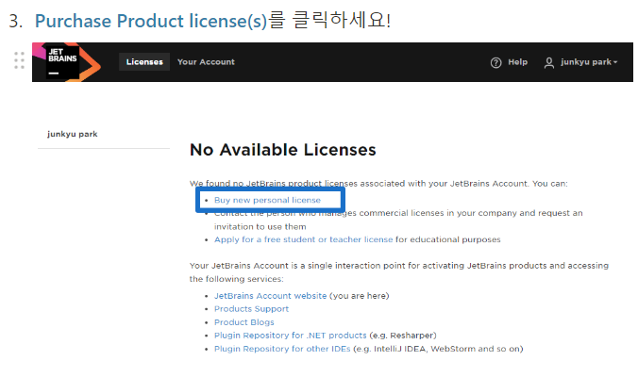Switch to Your Account tab
Screen dimensions: 638x377
point(206,62)
